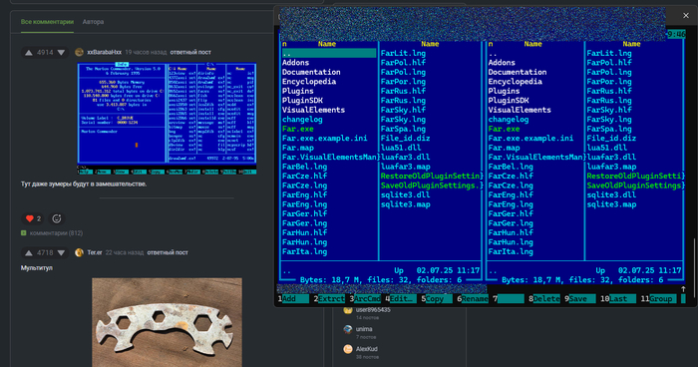Switch to the Все комментарии tab
The width and height of the screenshot is (698, 367).
tap(47, 22)
